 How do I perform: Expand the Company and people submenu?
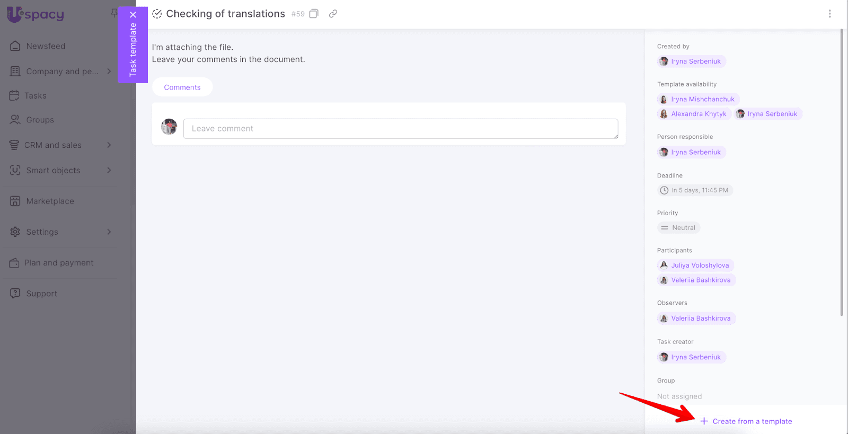pyautogui.click(x=109, y=71)
